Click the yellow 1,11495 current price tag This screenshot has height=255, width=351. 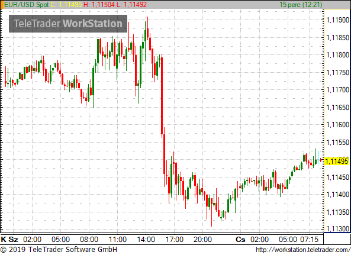tap(336, 162)
